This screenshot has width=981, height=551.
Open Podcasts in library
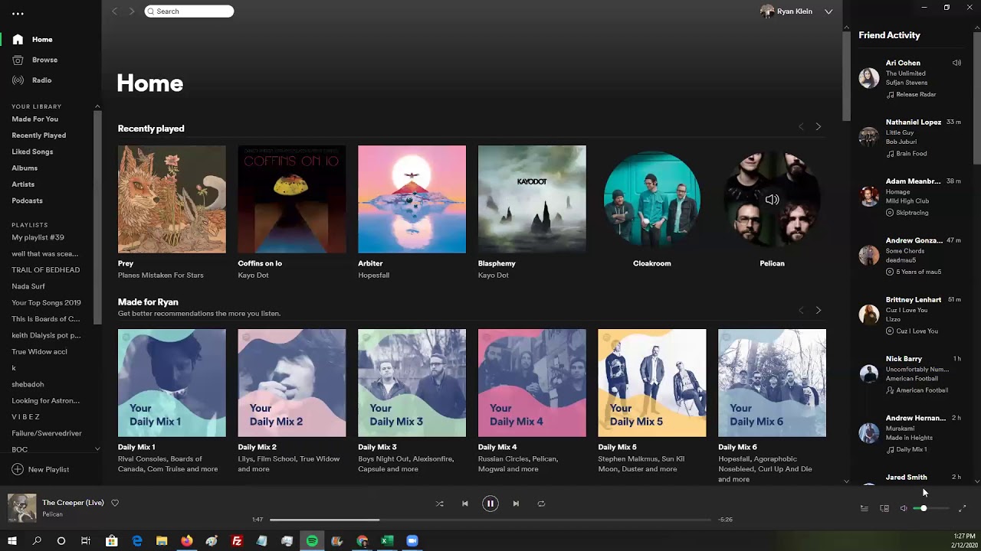coord(27,201)
